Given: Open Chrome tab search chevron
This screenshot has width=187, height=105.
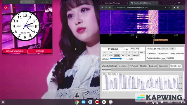Looking at the screenshot, I should (x=170, y=3).
